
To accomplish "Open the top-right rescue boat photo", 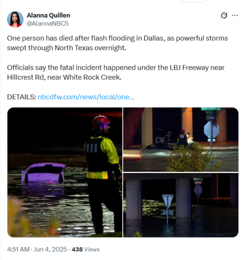I will tap(181, 140).
